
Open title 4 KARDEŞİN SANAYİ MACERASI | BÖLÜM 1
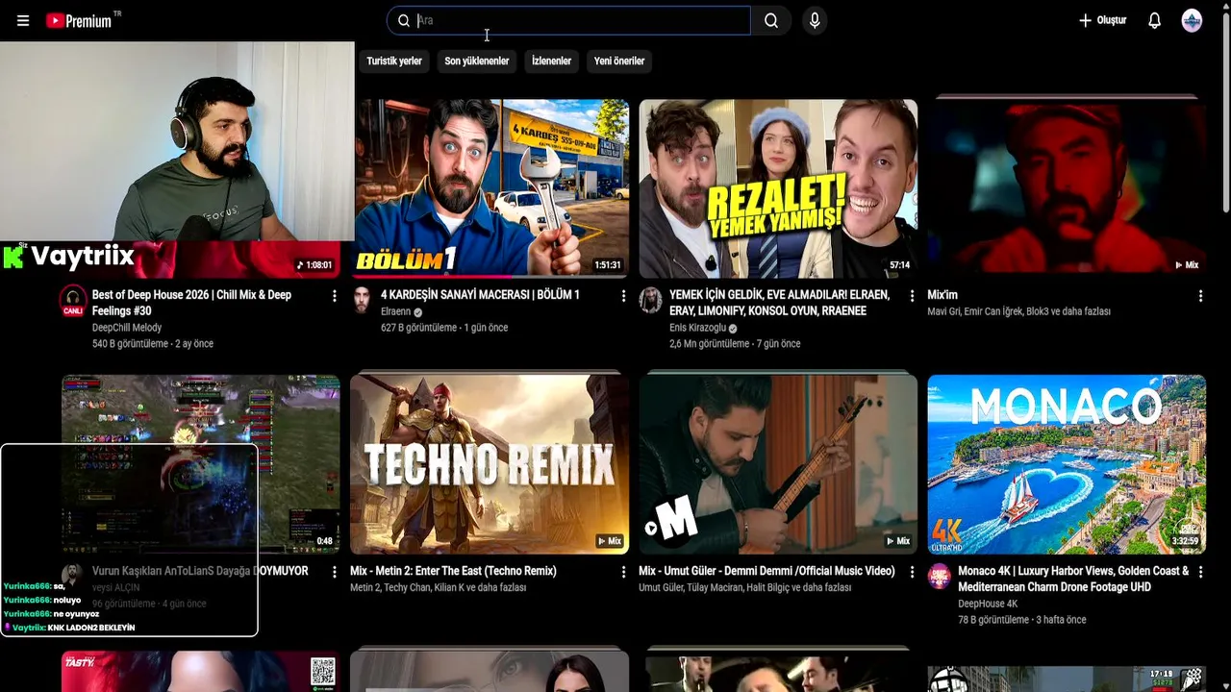480,295
